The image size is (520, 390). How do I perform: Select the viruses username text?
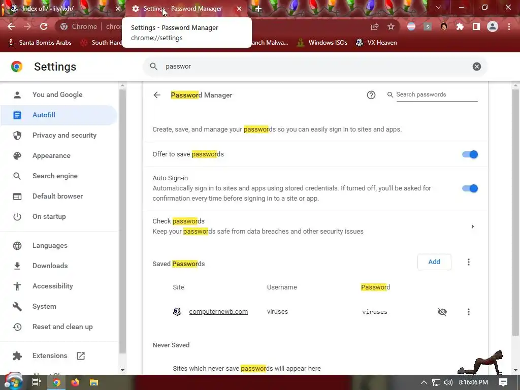(277, 312)
